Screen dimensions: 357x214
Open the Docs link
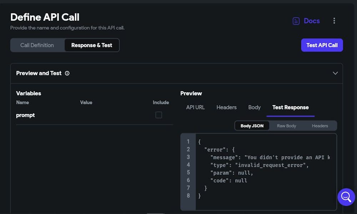click(312, 21)
